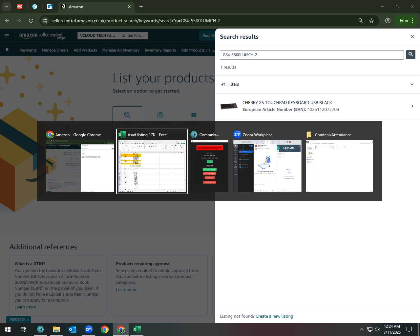Open Create a new listing link
Screen dimensions: 420x336
point(274,316)
